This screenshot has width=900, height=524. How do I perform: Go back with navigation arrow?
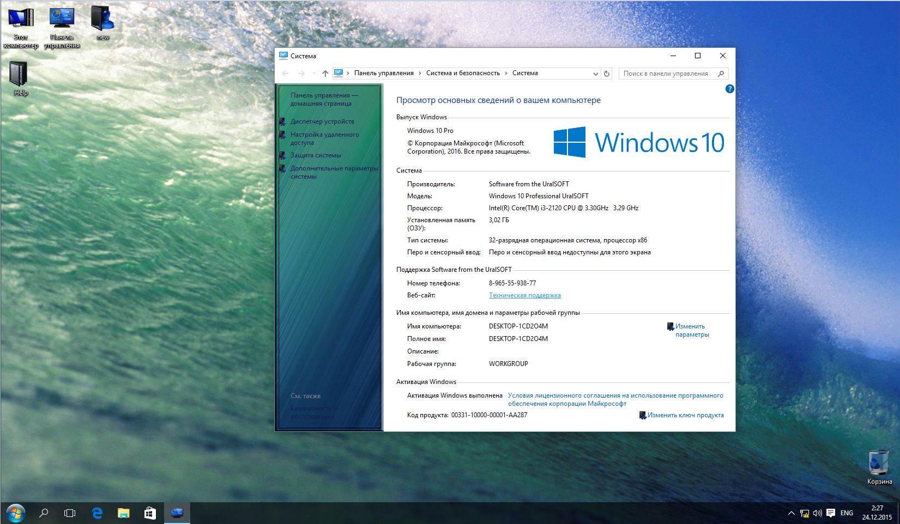click(x=285, y=74)
